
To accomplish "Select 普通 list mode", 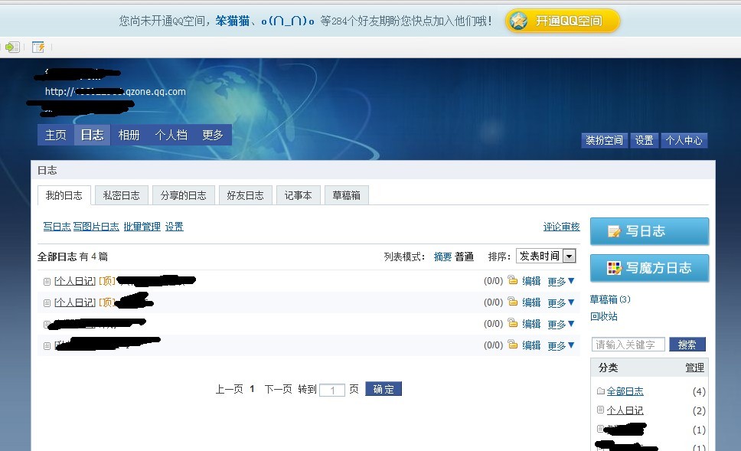I will (464, 257).
